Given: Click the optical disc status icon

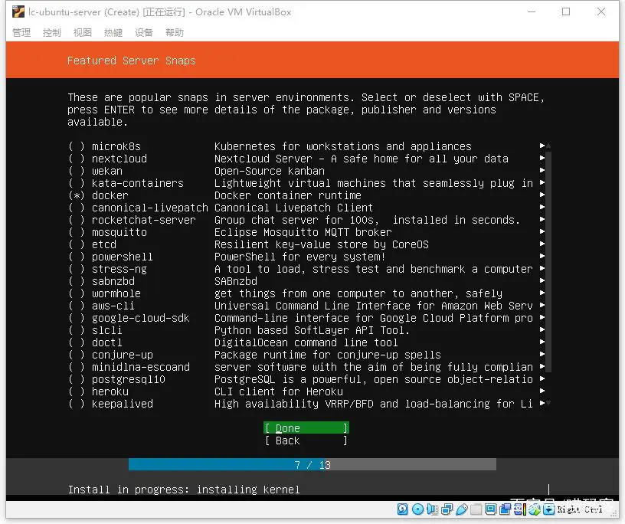Looking at the screenshot, I should [x=417, y=509].
